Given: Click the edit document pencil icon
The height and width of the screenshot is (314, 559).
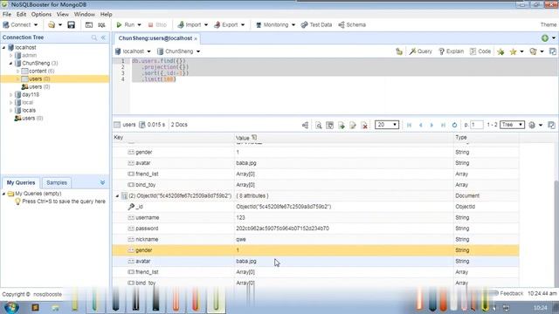Looking at the screenshot, I should point(353,125).
